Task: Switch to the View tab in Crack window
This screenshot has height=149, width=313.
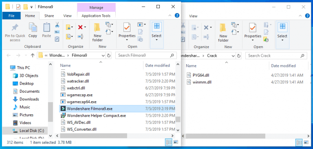Action: pyautogui.click(x=193, y=16)
